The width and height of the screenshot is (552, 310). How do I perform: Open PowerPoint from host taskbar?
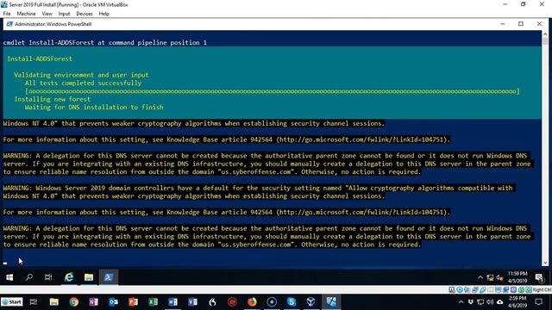[x=133, y=302]
